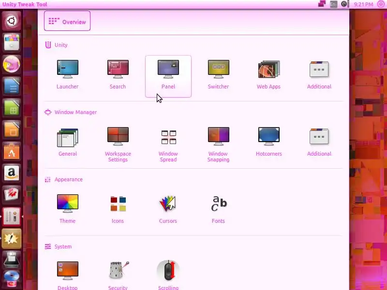This screenshot has width=387, height=290.
Task: Open the Icons settings
Action: pyautogui.click(x=118, y=209)
